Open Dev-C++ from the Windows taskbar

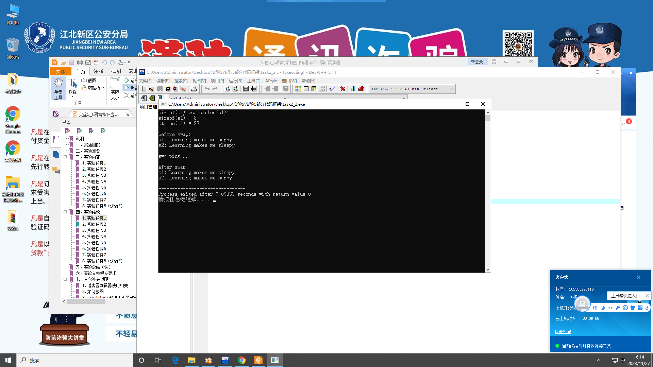225,360
